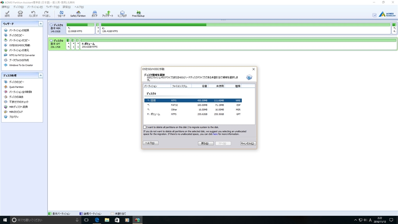This screenshot has width=398, height=224.
Task: Click the 種類 column header
Action: 233,86
